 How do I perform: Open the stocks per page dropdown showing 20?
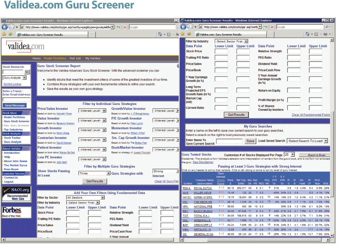289,155
